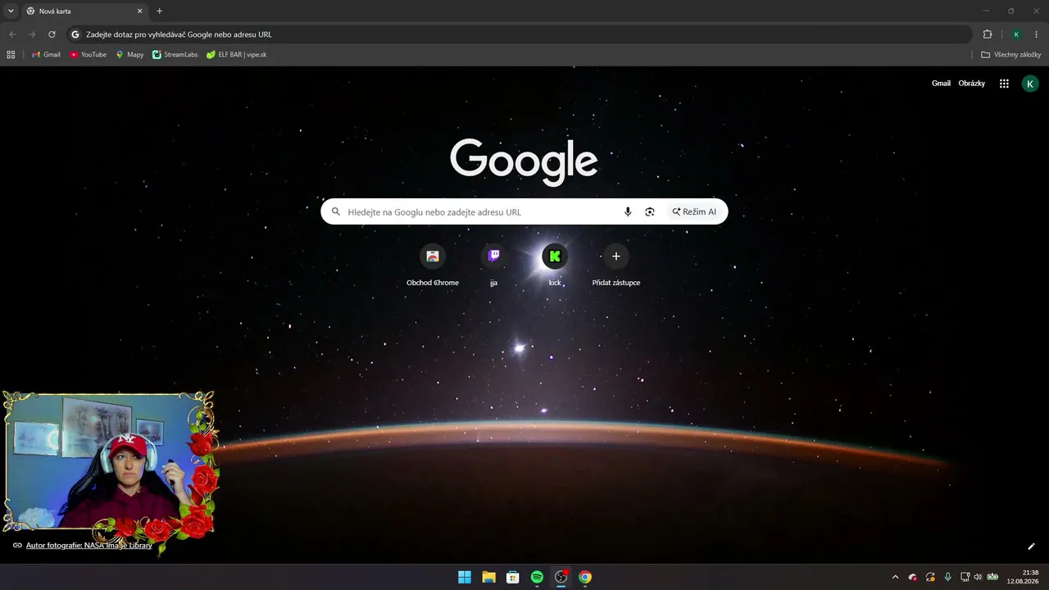Click the Chrome icon in taskbar
Screen dimensions: 1049x590
tap(585, 577)
